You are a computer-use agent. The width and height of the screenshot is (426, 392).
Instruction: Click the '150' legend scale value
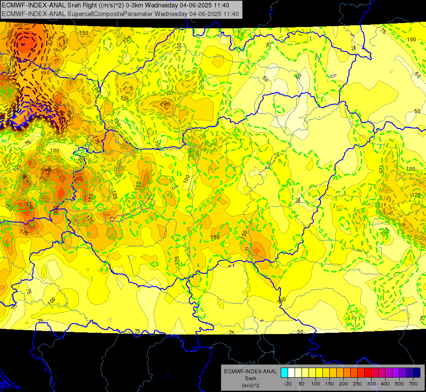click(x=329, y=384)
